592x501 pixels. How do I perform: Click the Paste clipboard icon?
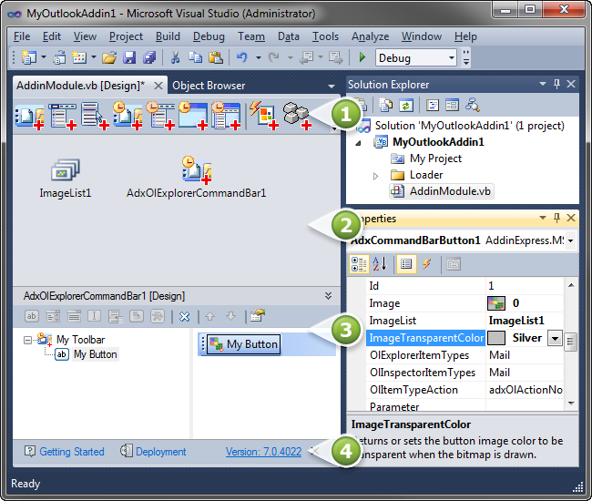(x=216, y=57)
